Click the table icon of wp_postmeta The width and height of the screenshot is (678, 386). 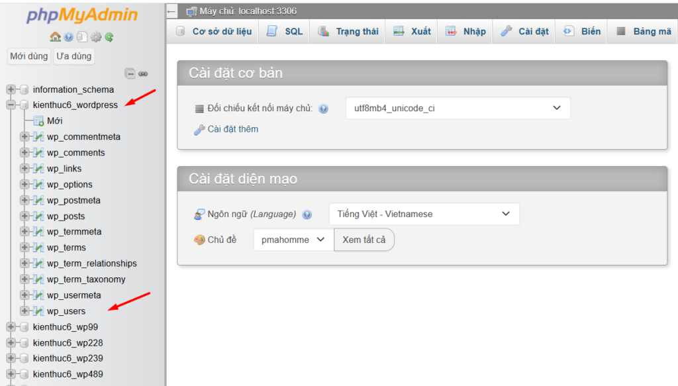click(38, 201)
